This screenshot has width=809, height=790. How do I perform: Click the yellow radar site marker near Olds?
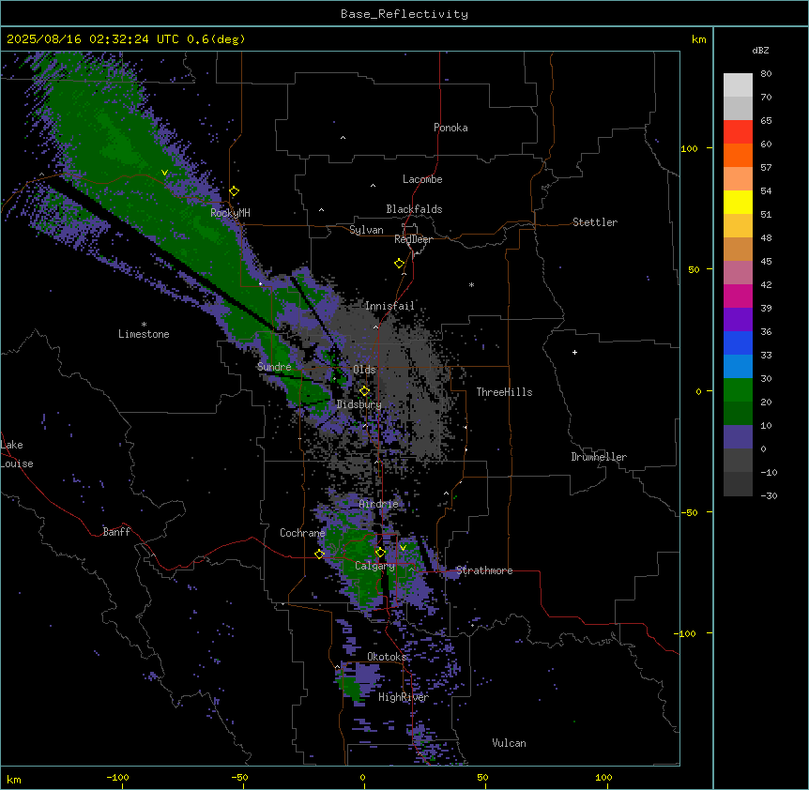pos(365,391)
